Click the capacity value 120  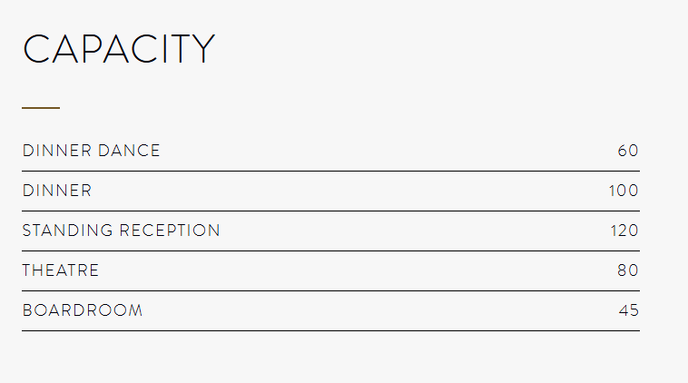click(624, 231)
